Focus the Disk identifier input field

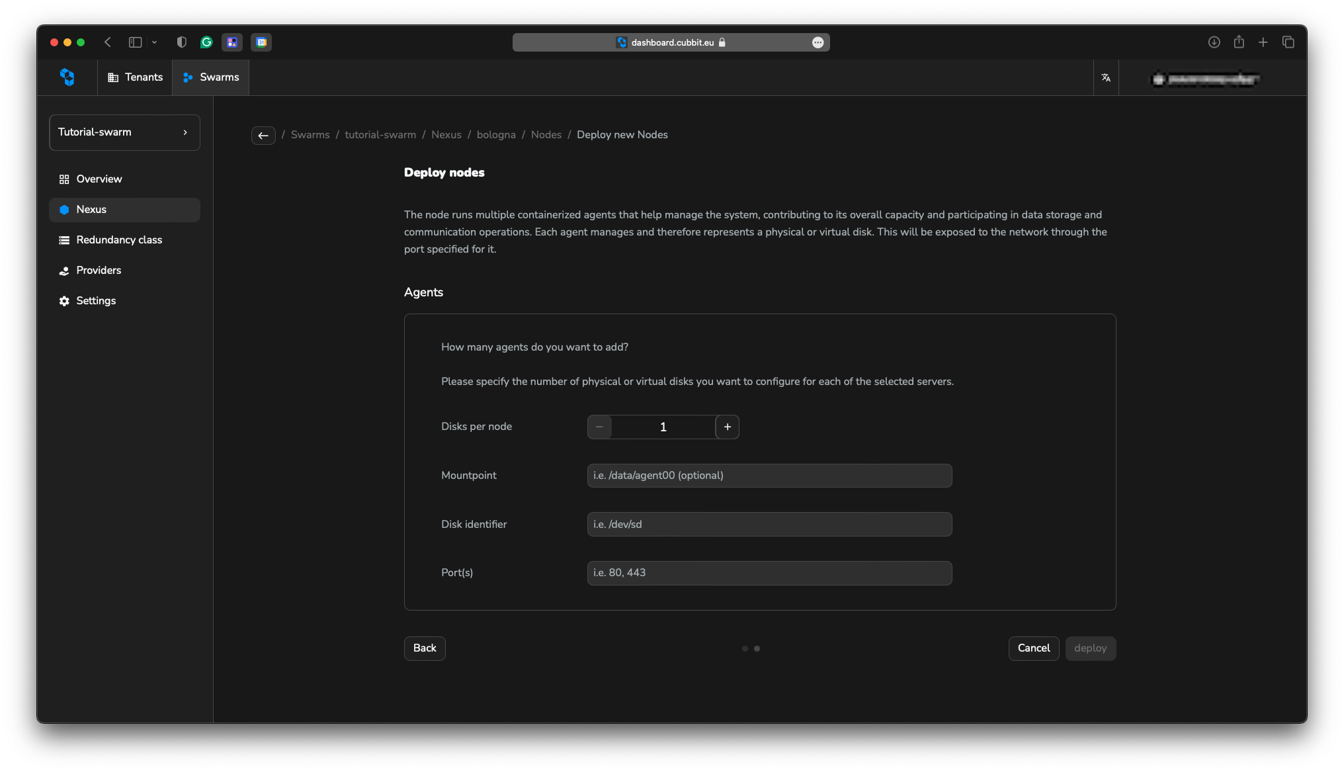pyautogui.click(x=769, y=525)
